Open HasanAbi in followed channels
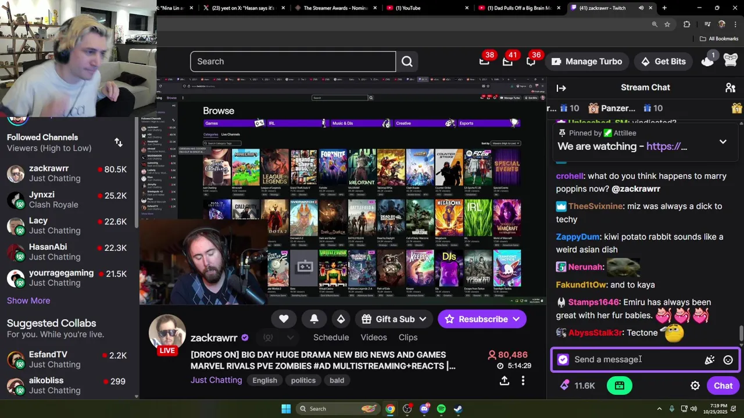 pyautogui.click(x=69, y=252)
